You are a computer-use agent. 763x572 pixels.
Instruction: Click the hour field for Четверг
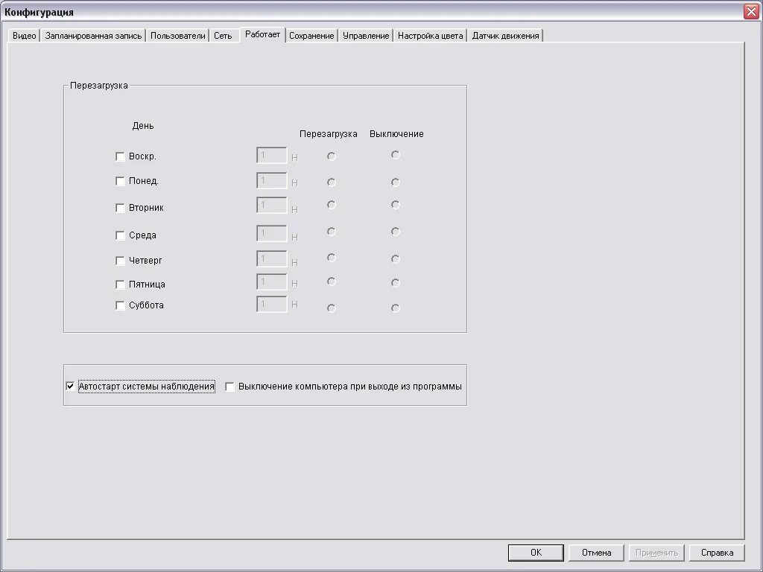pos(271,258)
